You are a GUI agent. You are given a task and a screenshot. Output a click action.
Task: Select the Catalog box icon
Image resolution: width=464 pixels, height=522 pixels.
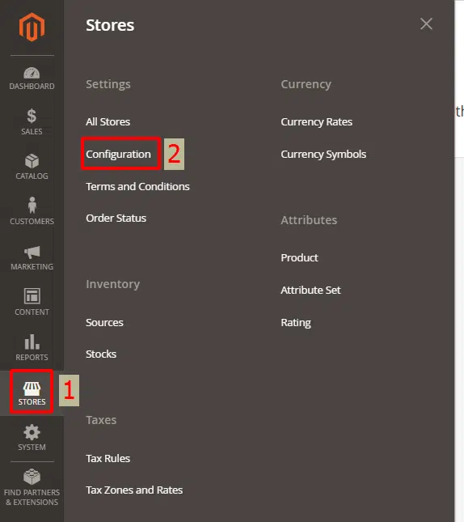pyautogui.click(x=32, y=161)
